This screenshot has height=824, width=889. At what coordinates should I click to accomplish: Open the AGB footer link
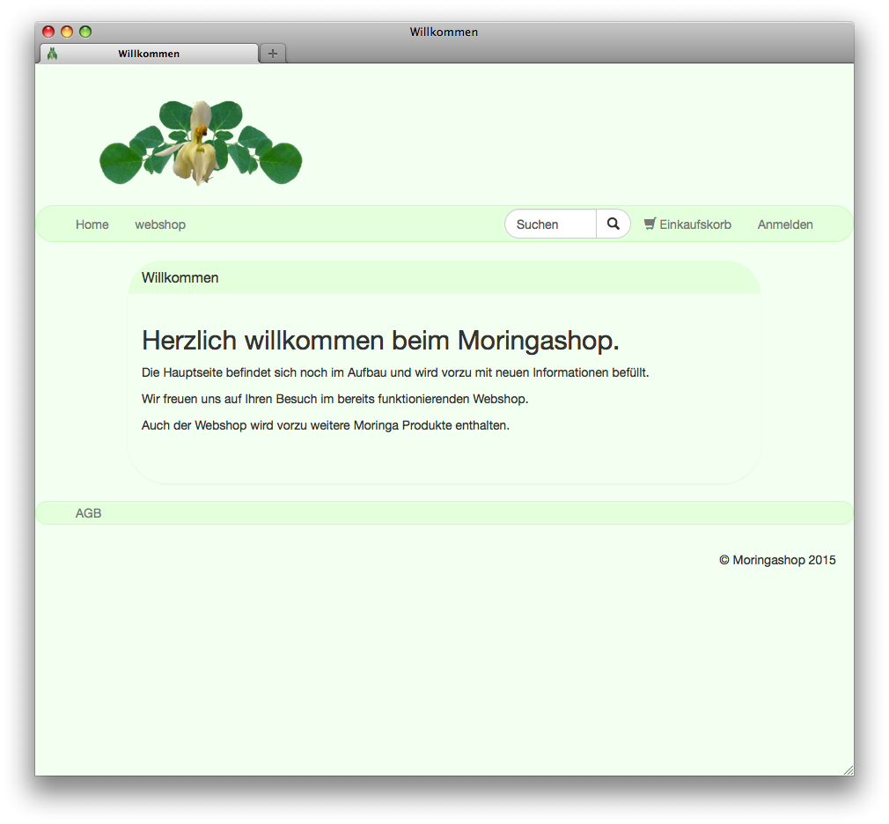pyautogui.click(x=88, y=513)
